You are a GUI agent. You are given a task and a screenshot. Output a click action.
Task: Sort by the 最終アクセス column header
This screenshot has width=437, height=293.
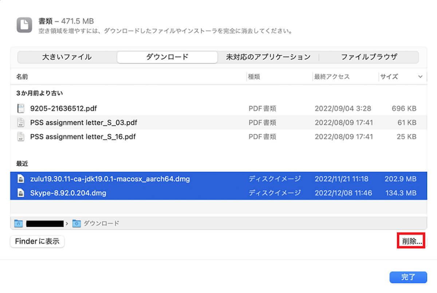point(332,77)
